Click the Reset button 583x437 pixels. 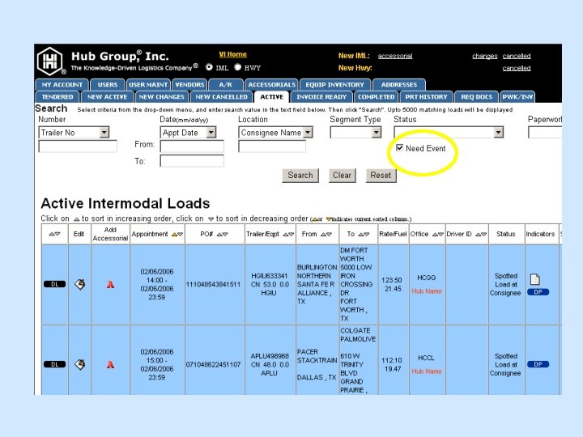381,176
